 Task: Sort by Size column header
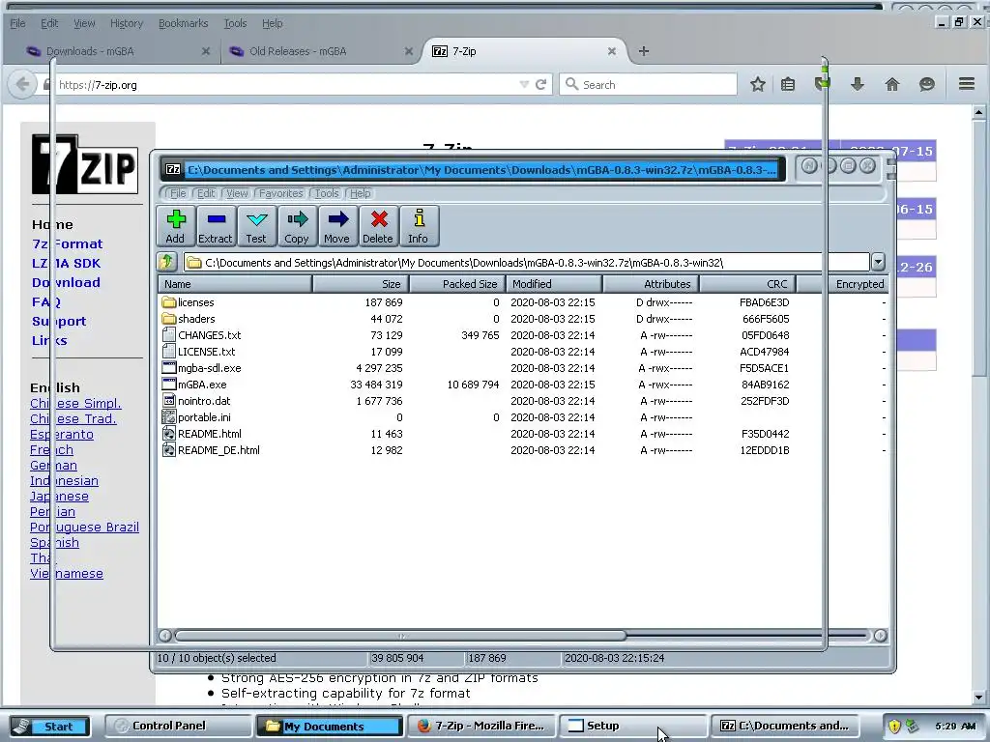click(361, 284)
